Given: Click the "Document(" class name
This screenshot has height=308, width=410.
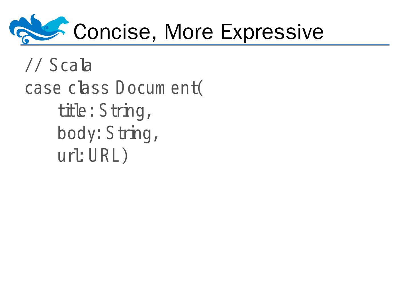Looking at the screenshot, I should click(x=159, y=88).
